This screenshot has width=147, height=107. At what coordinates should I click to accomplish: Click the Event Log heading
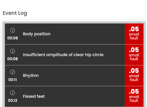15,13
